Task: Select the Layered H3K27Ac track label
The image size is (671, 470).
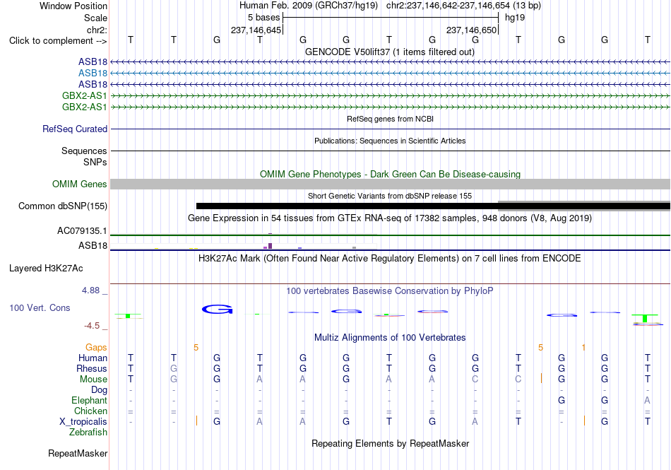Action: (46, 269)
